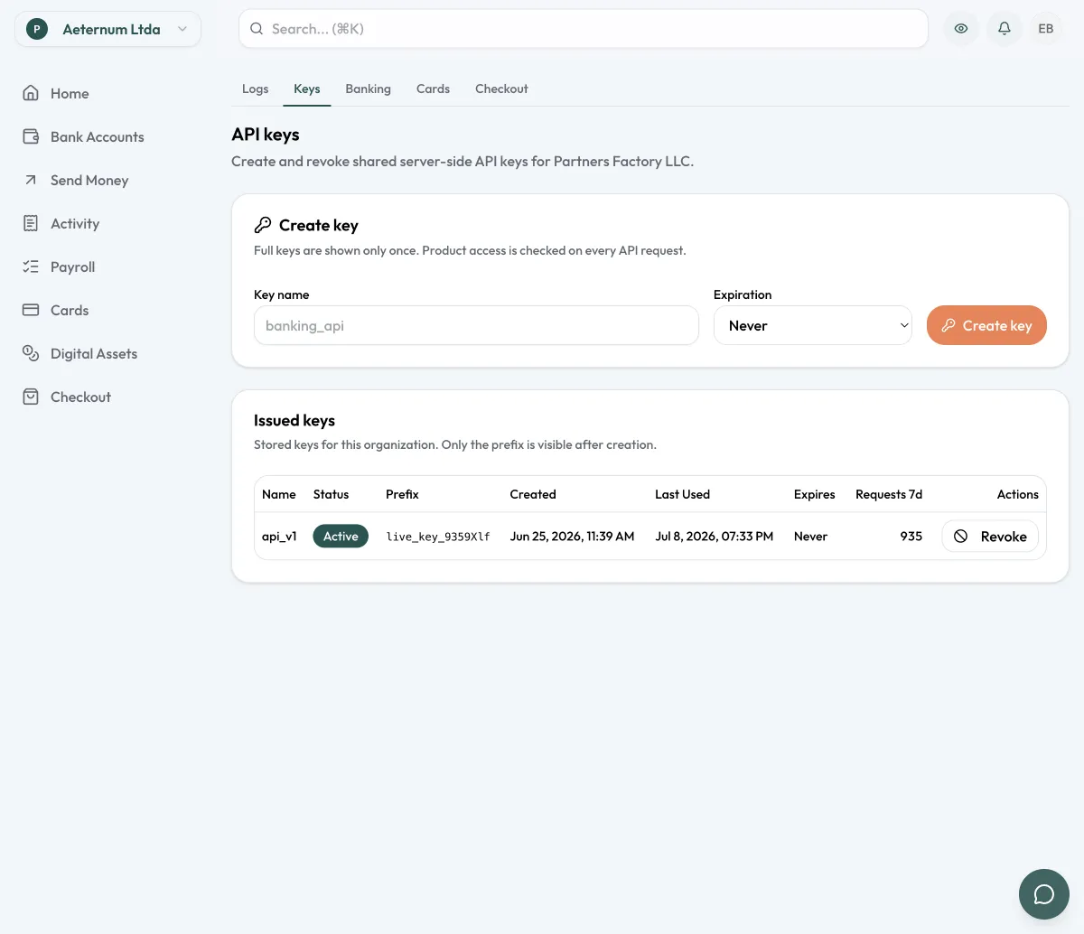The image size is (1084, 934).
Task: Click the Checkout shopping bag icon
Action: coord(31,397)
